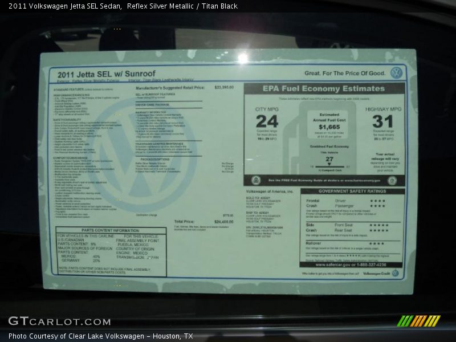The height and width of the screenshot is (342, 456).
Task: Click the annual fuel cost $1,665
Action: (x=329, y=127)
